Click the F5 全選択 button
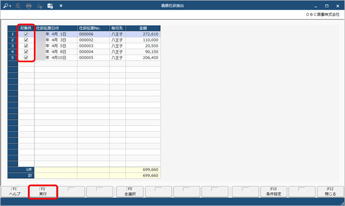 130,192
